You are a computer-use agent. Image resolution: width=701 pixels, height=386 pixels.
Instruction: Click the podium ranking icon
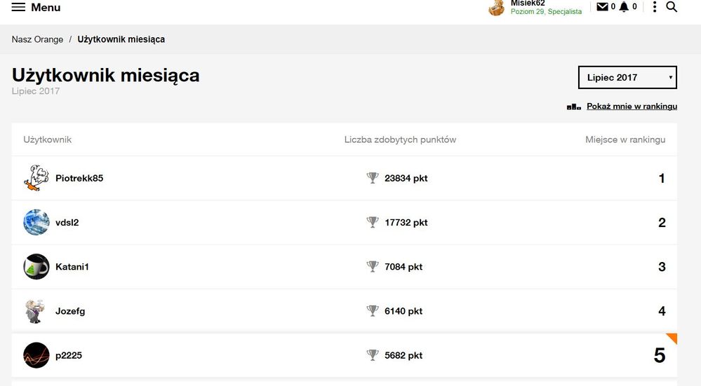(x=574, y=106)
